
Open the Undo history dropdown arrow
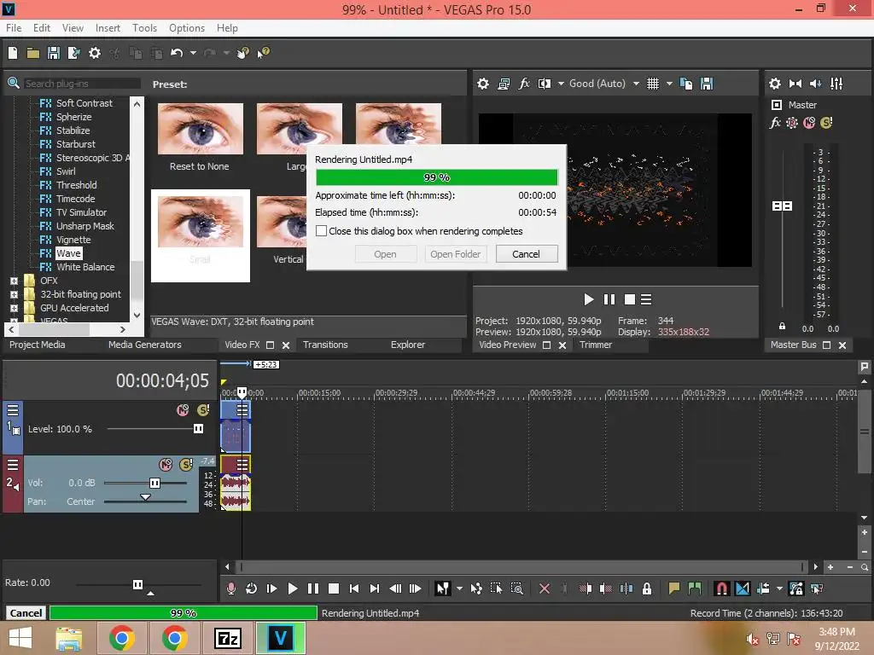click(193, 53)
